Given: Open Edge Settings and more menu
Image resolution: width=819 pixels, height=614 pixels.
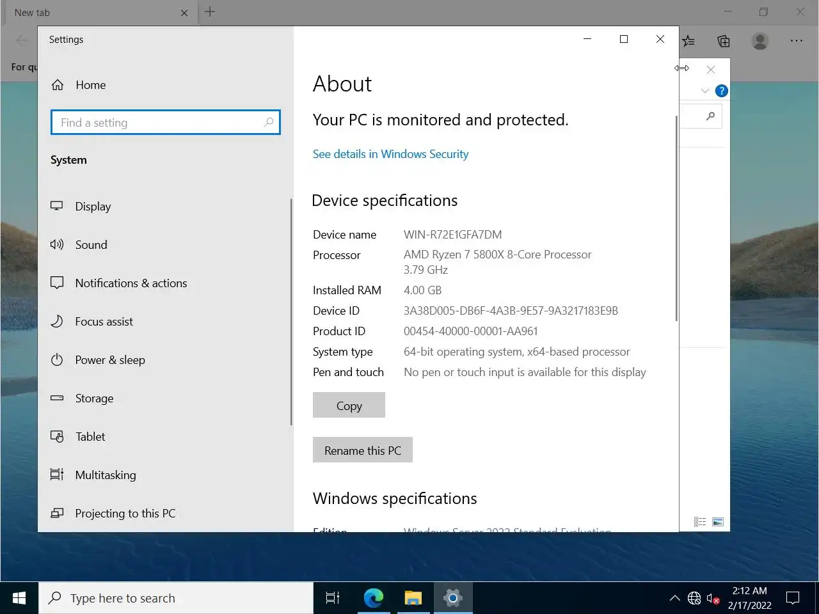Looking at the screenshot, I should click(796, 41).
